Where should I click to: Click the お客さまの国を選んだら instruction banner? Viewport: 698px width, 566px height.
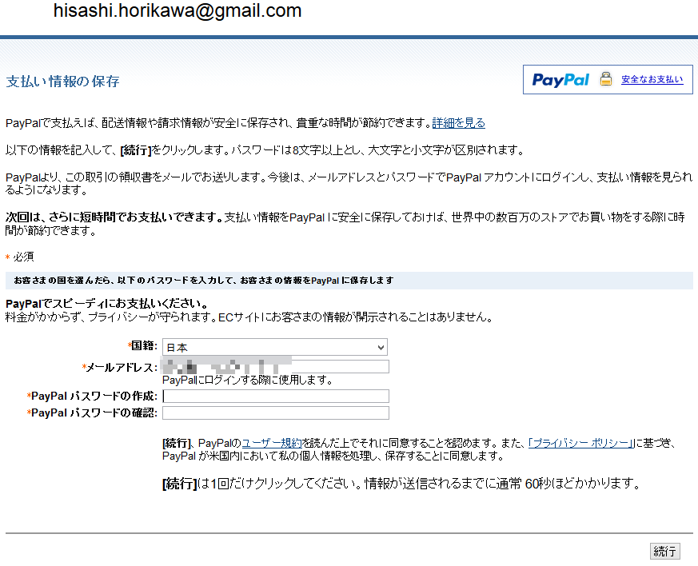(349, 281)
